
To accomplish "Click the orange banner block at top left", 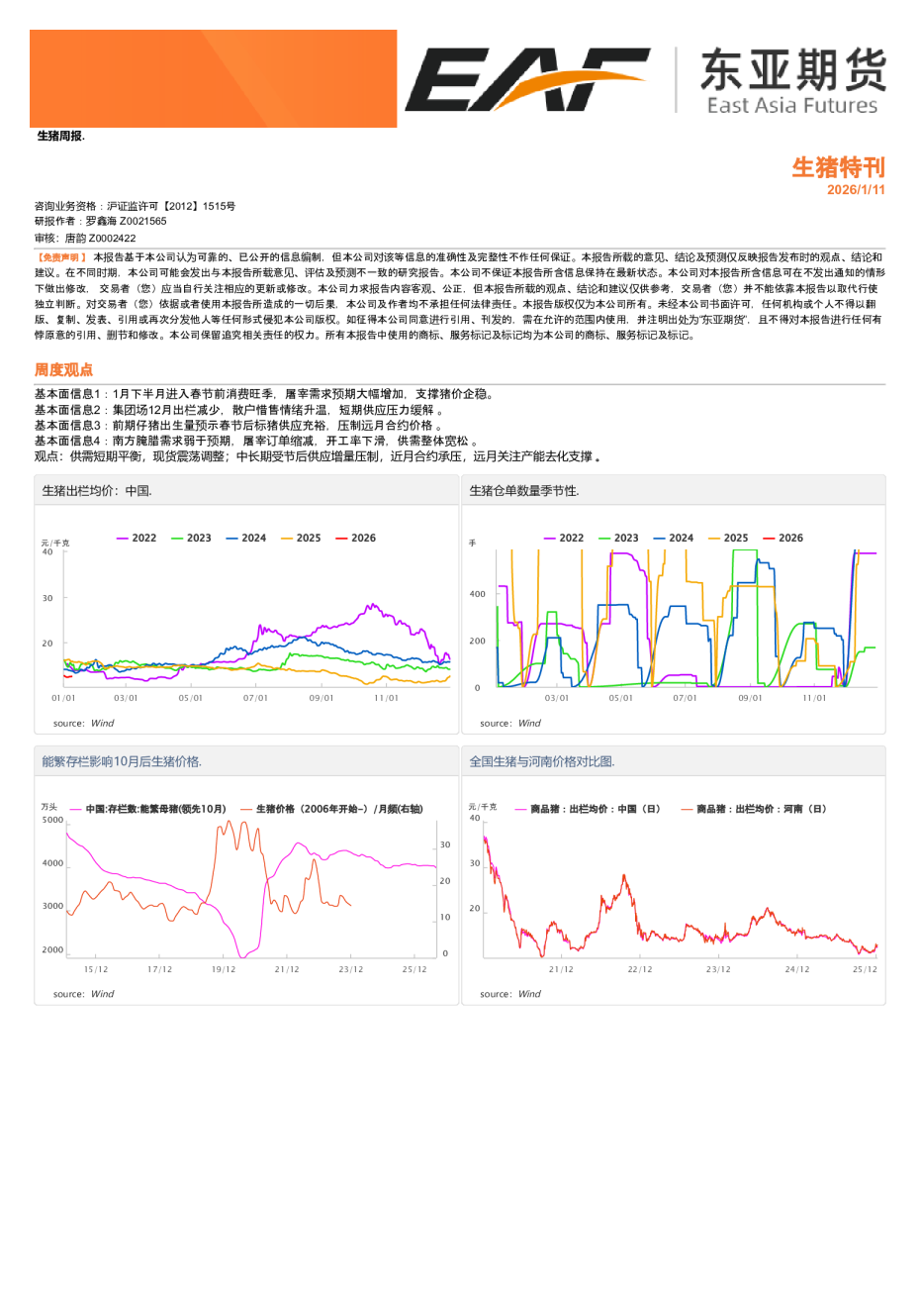I will pyautogui.click(x=213, y=78).
